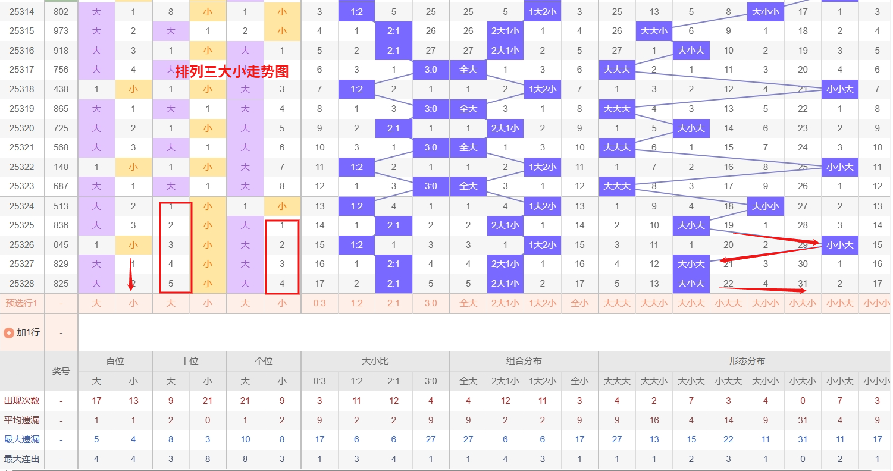Select 小小大 in the 预选行1 row

pyautogui.click(x=839, y=303)
